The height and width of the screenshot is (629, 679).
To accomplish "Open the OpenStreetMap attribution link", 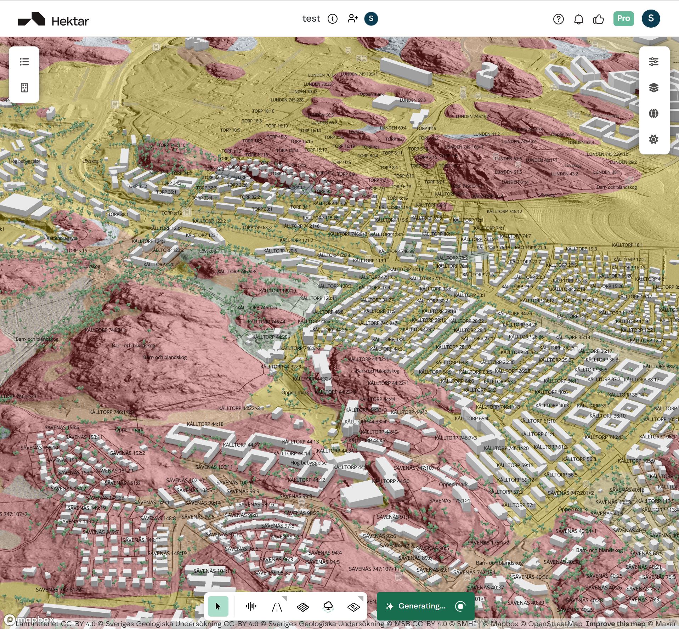I will (551, 624).
